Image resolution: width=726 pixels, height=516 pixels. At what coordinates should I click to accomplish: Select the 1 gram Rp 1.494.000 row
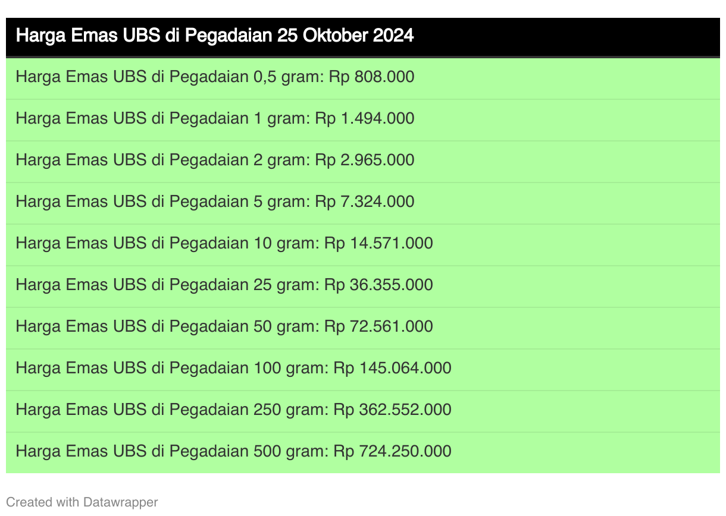point(363,119)
